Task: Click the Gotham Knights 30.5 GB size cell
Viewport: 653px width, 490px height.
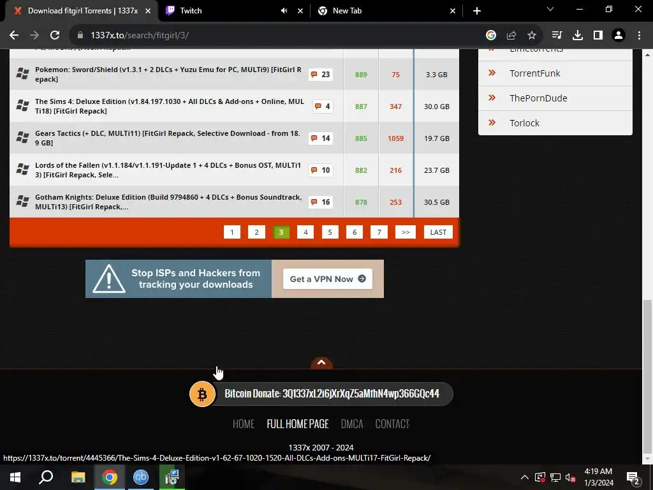Action: point(436,202)
